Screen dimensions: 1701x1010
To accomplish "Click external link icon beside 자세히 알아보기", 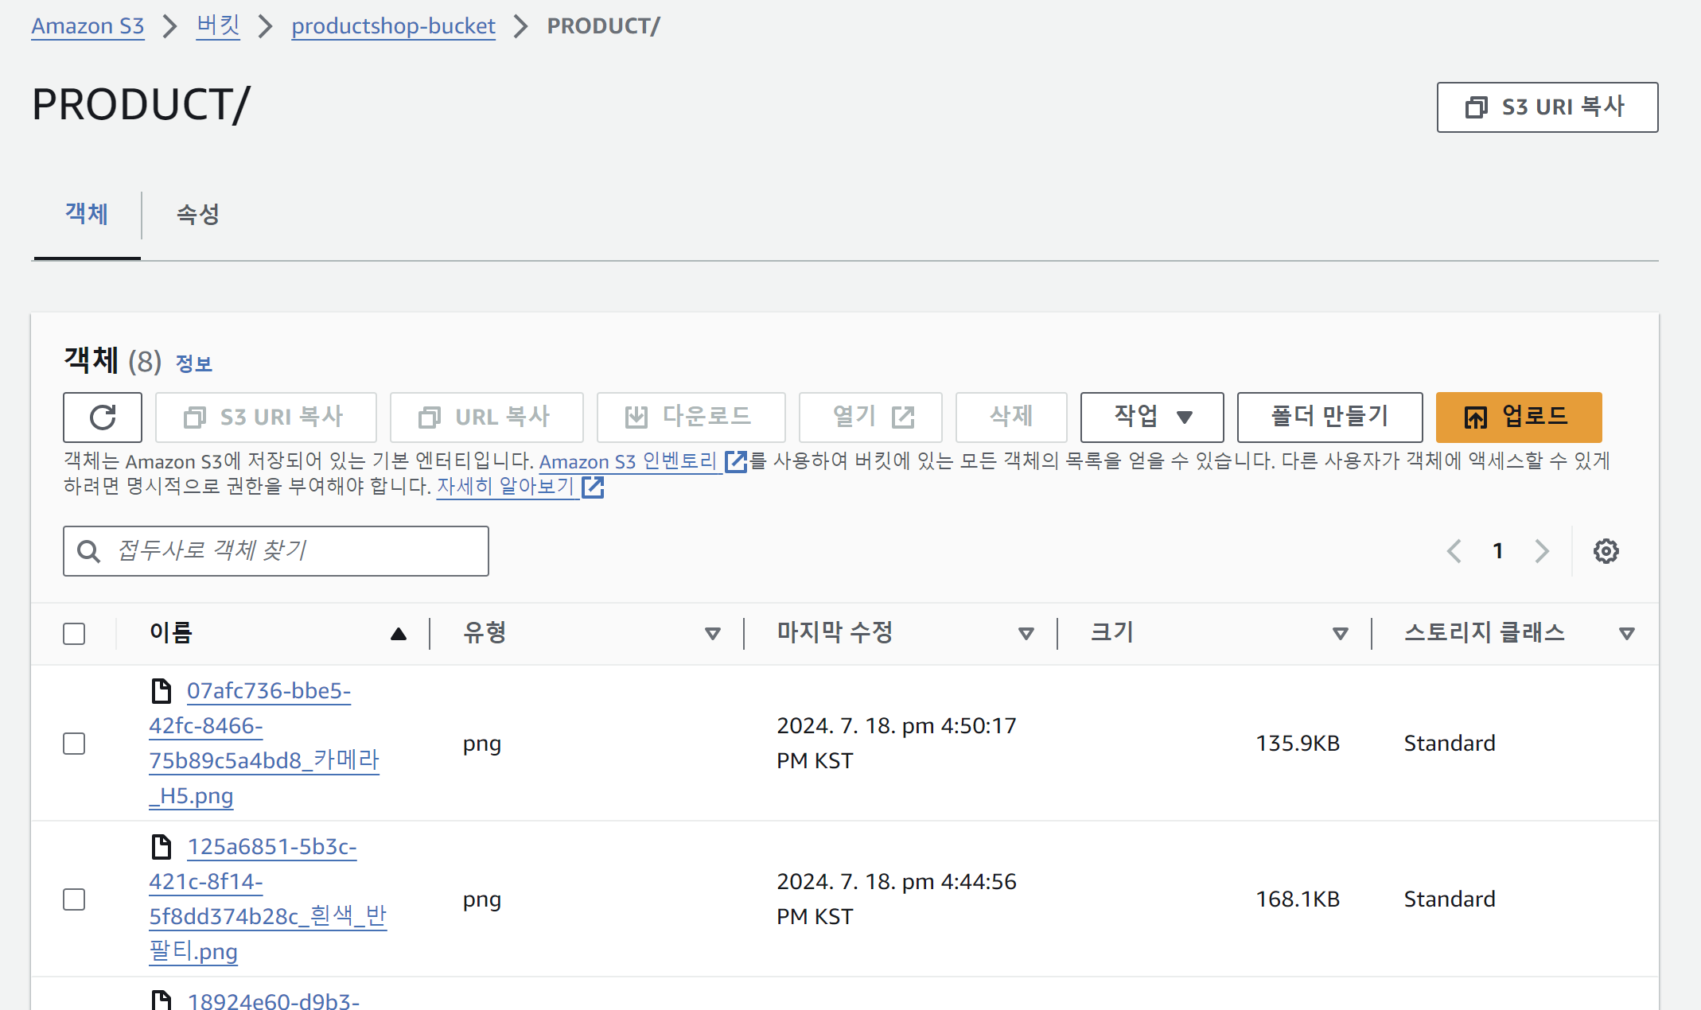I will click(x=593, y=487).
